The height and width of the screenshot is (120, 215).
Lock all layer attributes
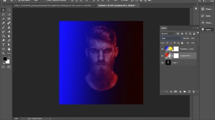[182, 43]
